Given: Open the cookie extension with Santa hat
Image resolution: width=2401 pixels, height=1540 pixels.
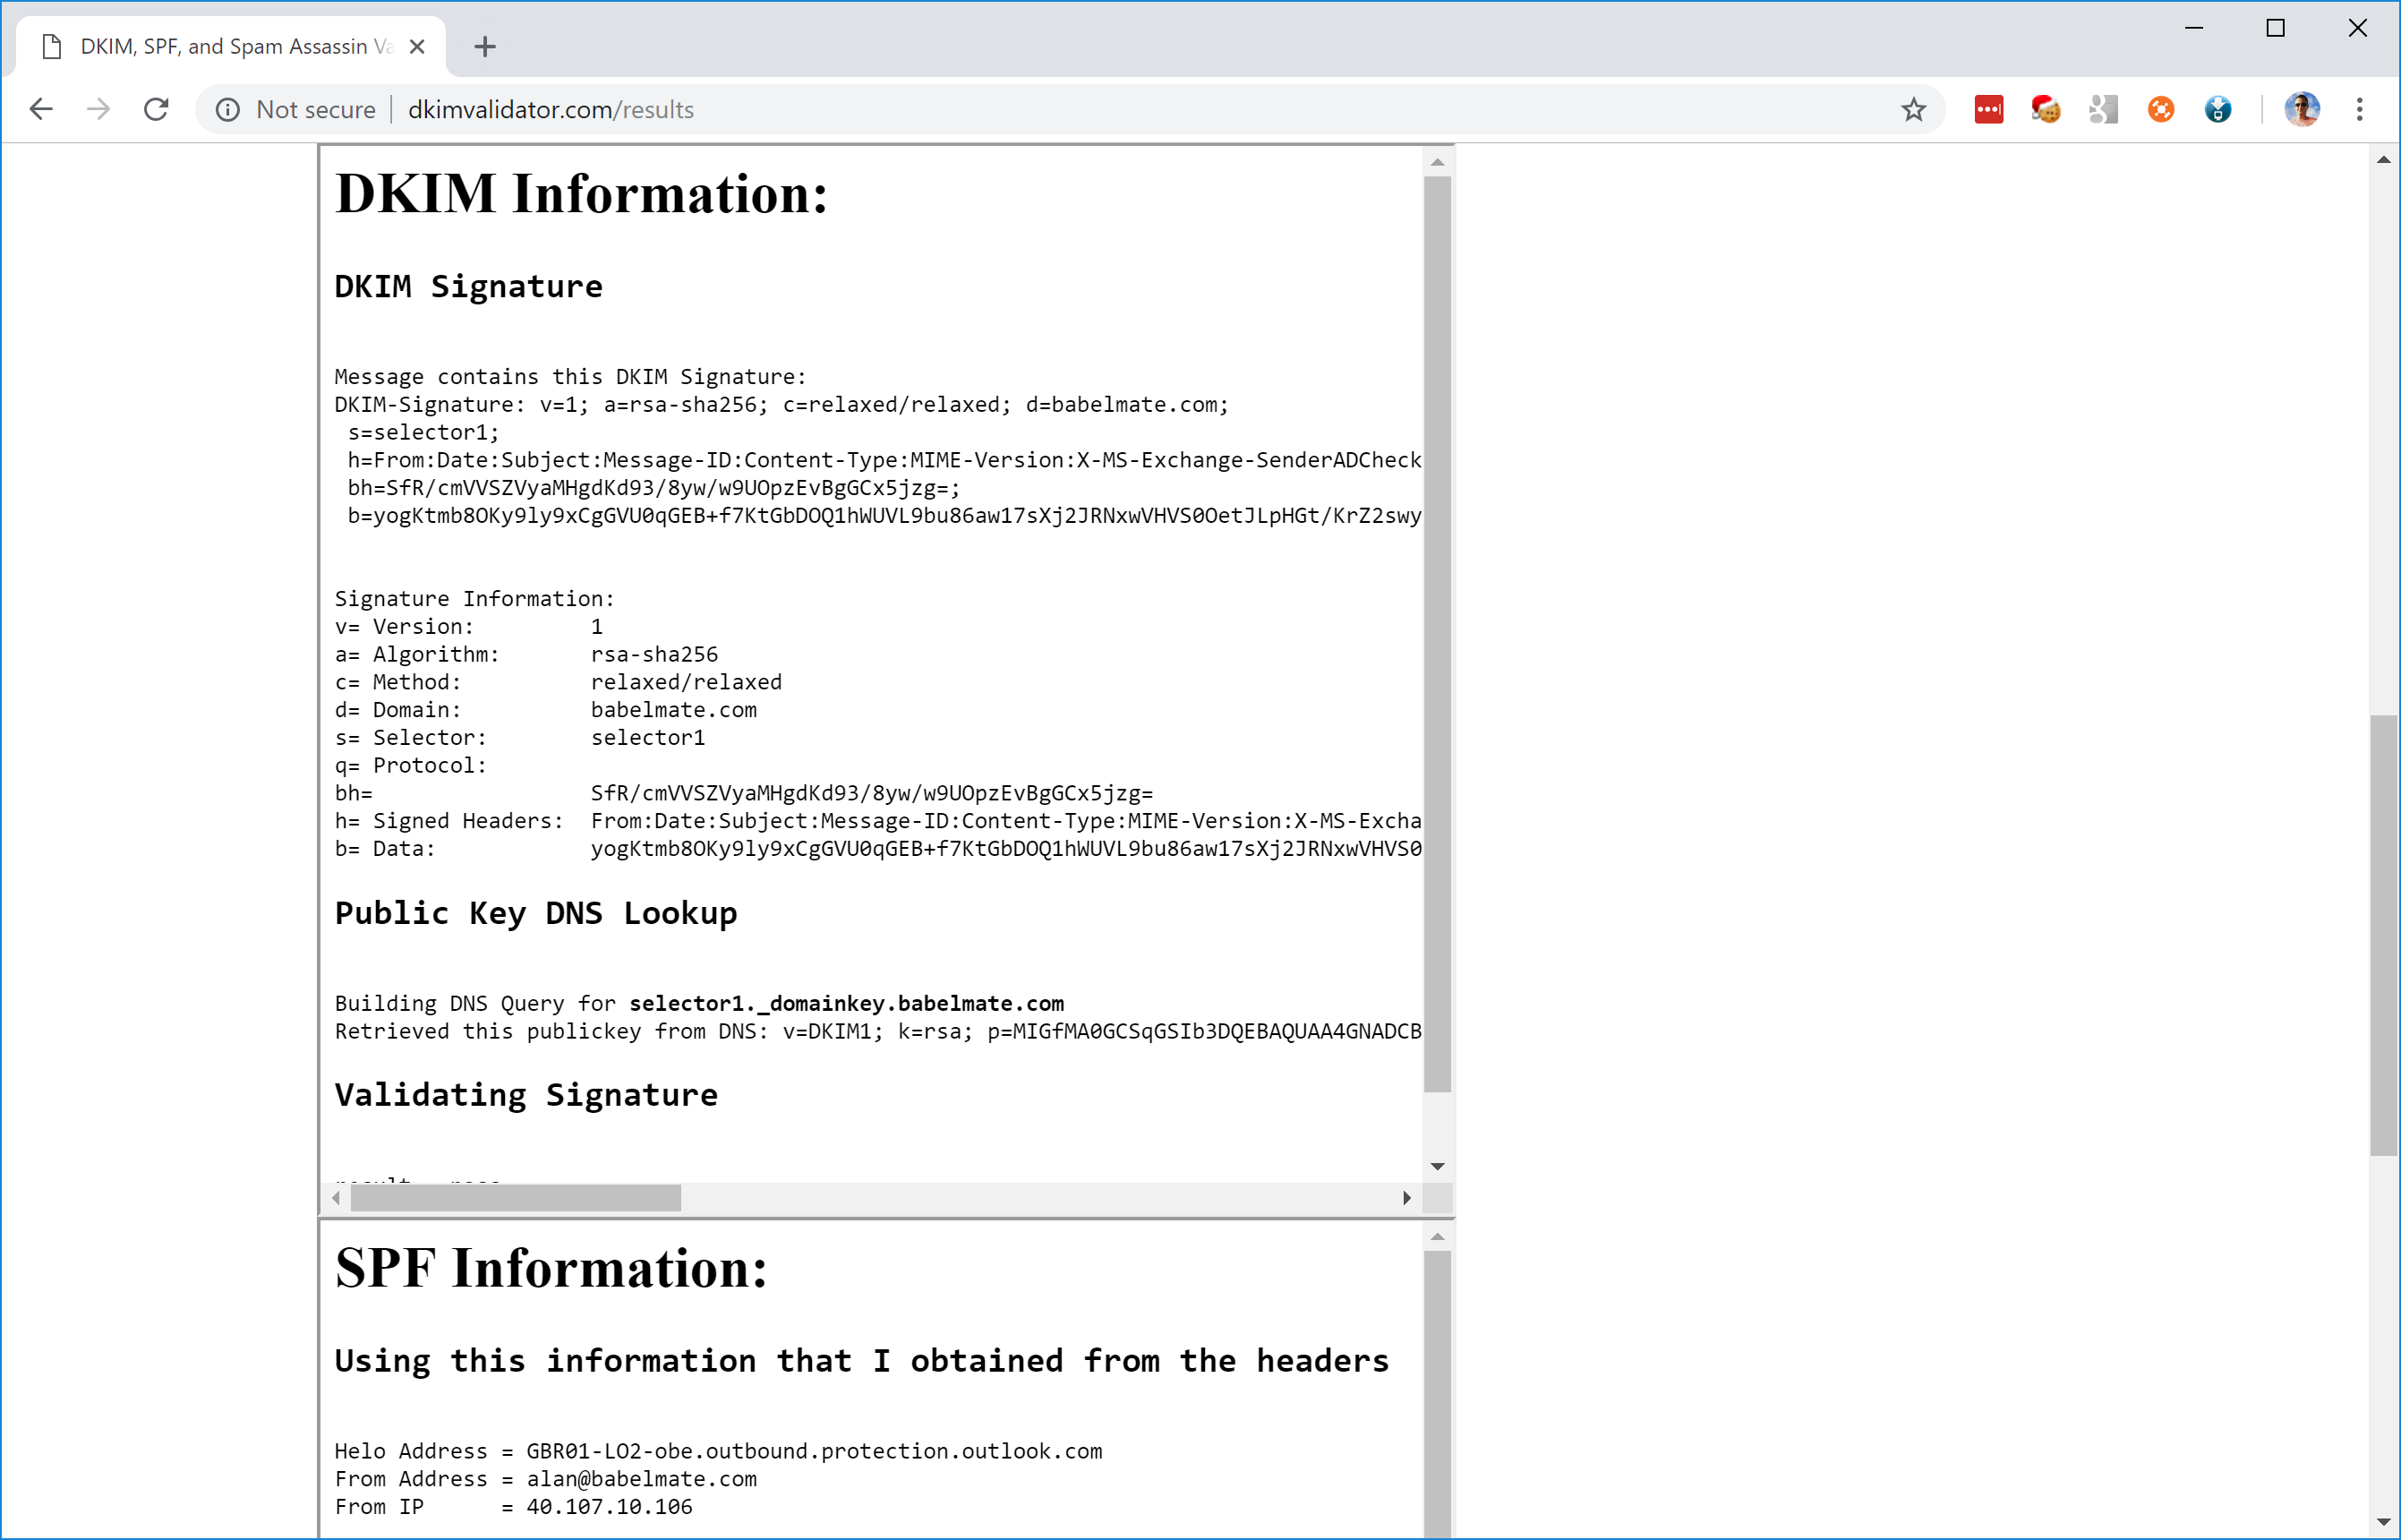Looking at the screenshot, I should (2046, 109).
